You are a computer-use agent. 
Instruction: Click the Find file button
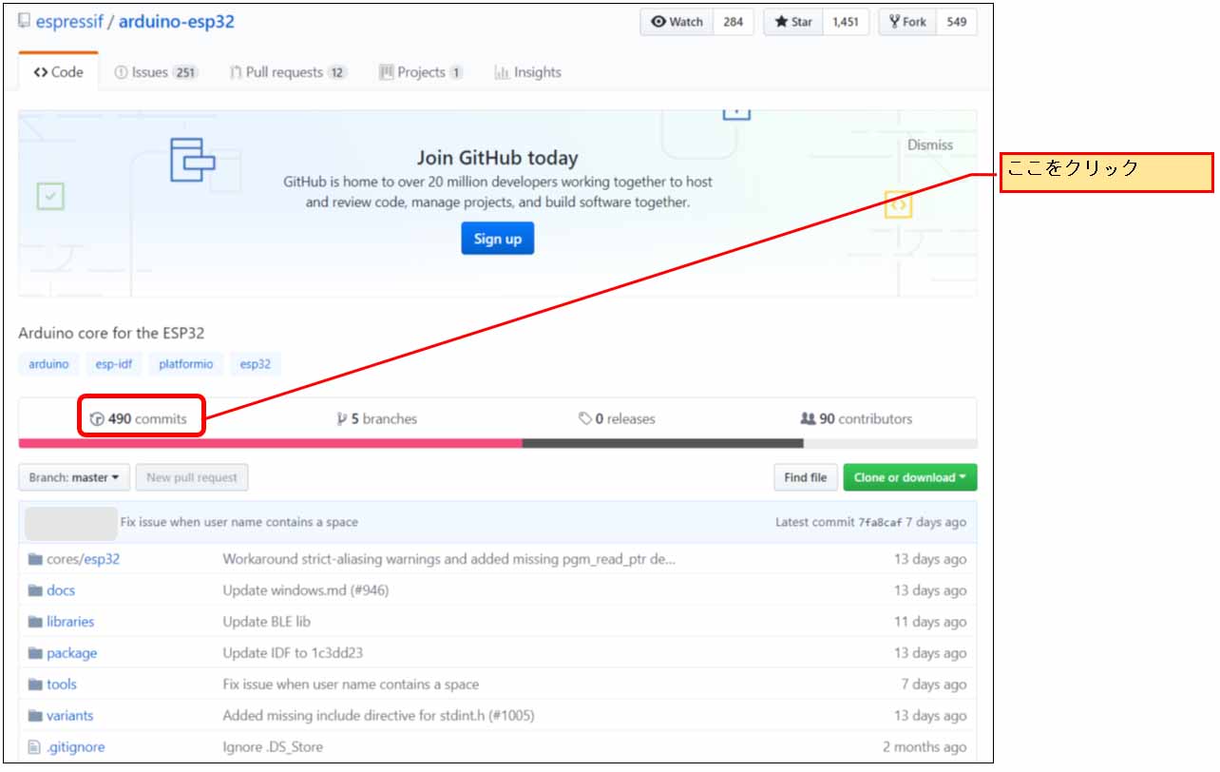click(x=805, y=477)
